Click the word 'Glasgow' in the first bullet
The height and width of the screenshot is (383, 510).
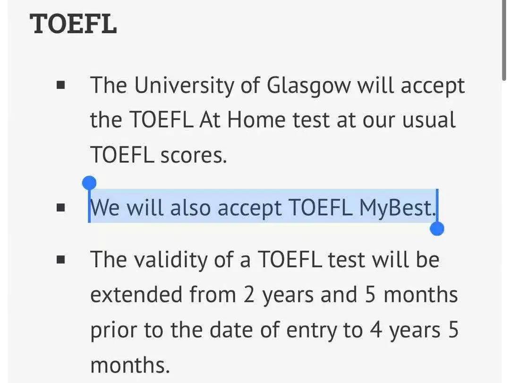(309, 86)
